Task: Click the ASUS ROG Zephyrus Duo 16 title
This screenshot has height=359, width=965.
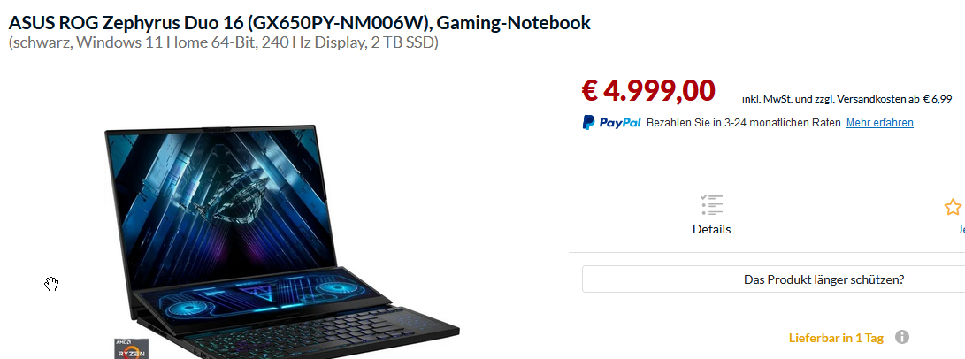Action: (x=299, y=23)
